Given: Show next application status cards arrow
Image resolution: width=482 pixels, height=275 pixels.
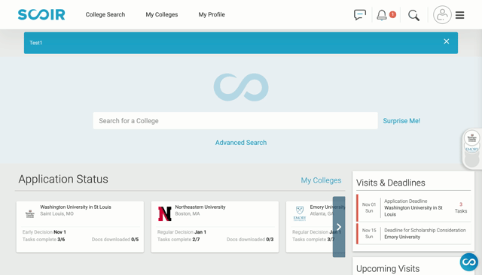Looking at the screenshot, I should [x=339, y=227].
